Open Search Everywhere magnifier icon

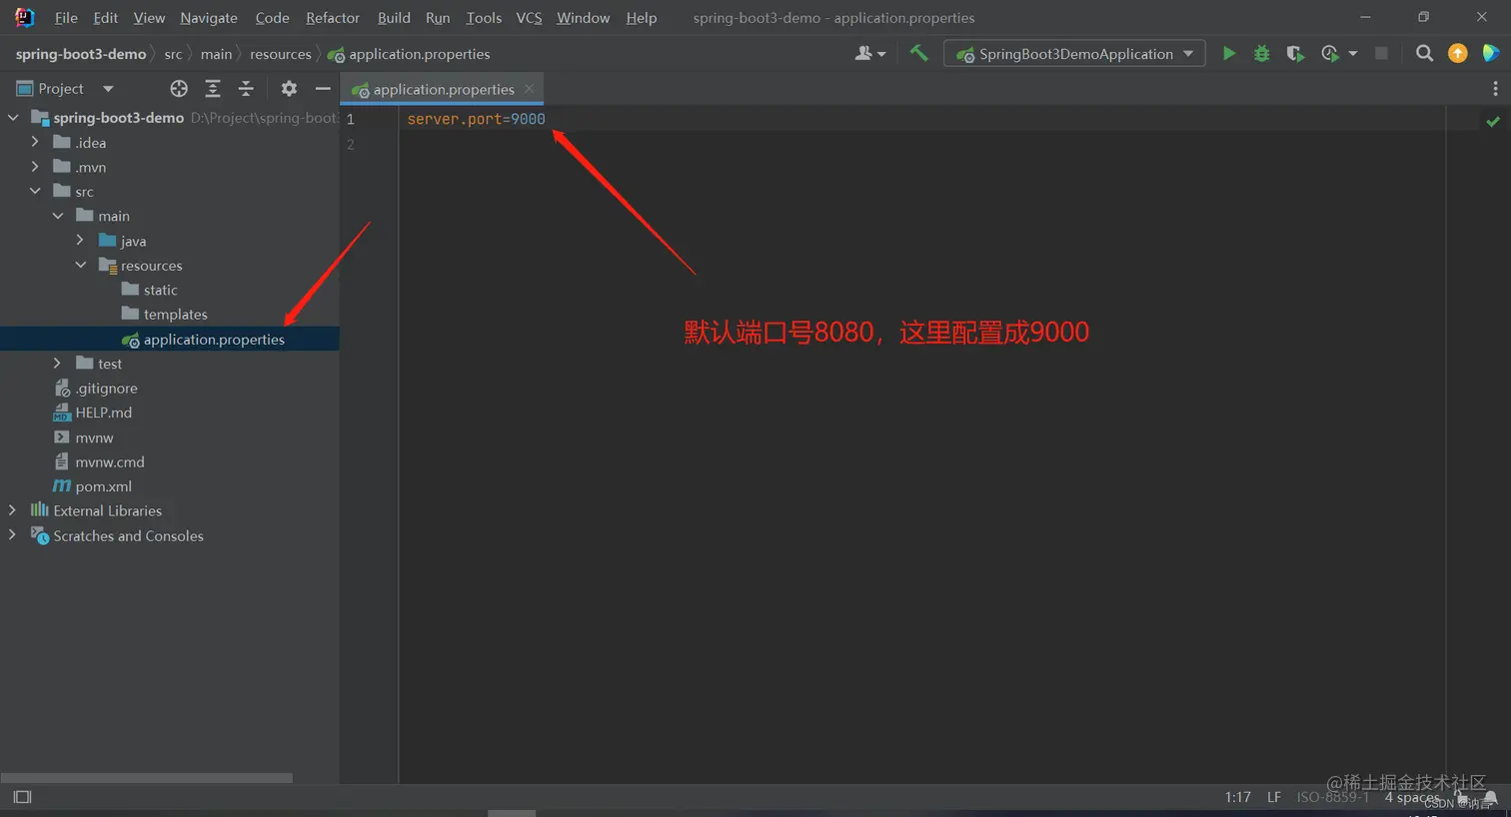coord(1424,54)
